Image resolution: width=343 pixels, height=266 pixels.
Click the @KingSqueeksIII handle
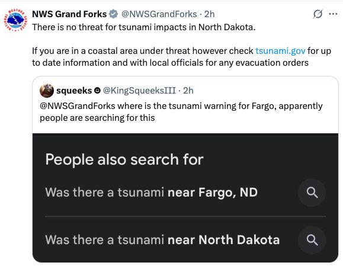click(139, 91)
